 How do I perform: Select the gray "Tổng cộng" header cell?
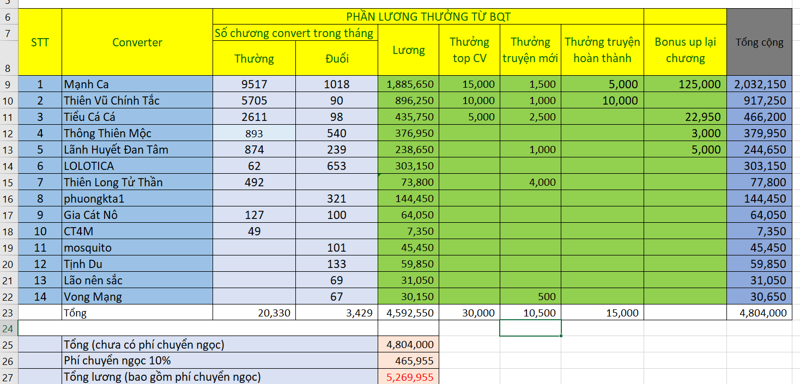[x=759, y=42]
